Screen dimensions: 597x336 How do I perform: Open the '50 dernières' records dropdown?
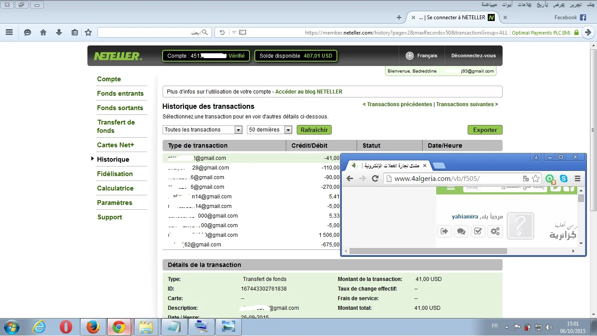click(288, 130)
